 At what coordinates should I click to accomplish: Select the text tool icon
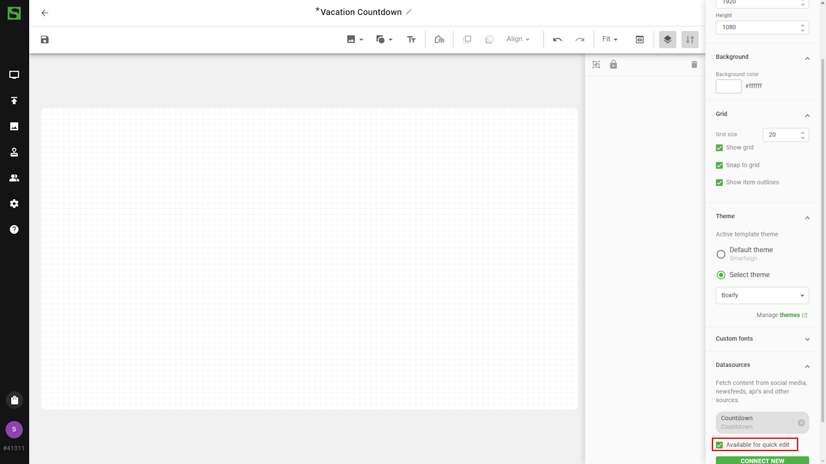tap(411, 39)
